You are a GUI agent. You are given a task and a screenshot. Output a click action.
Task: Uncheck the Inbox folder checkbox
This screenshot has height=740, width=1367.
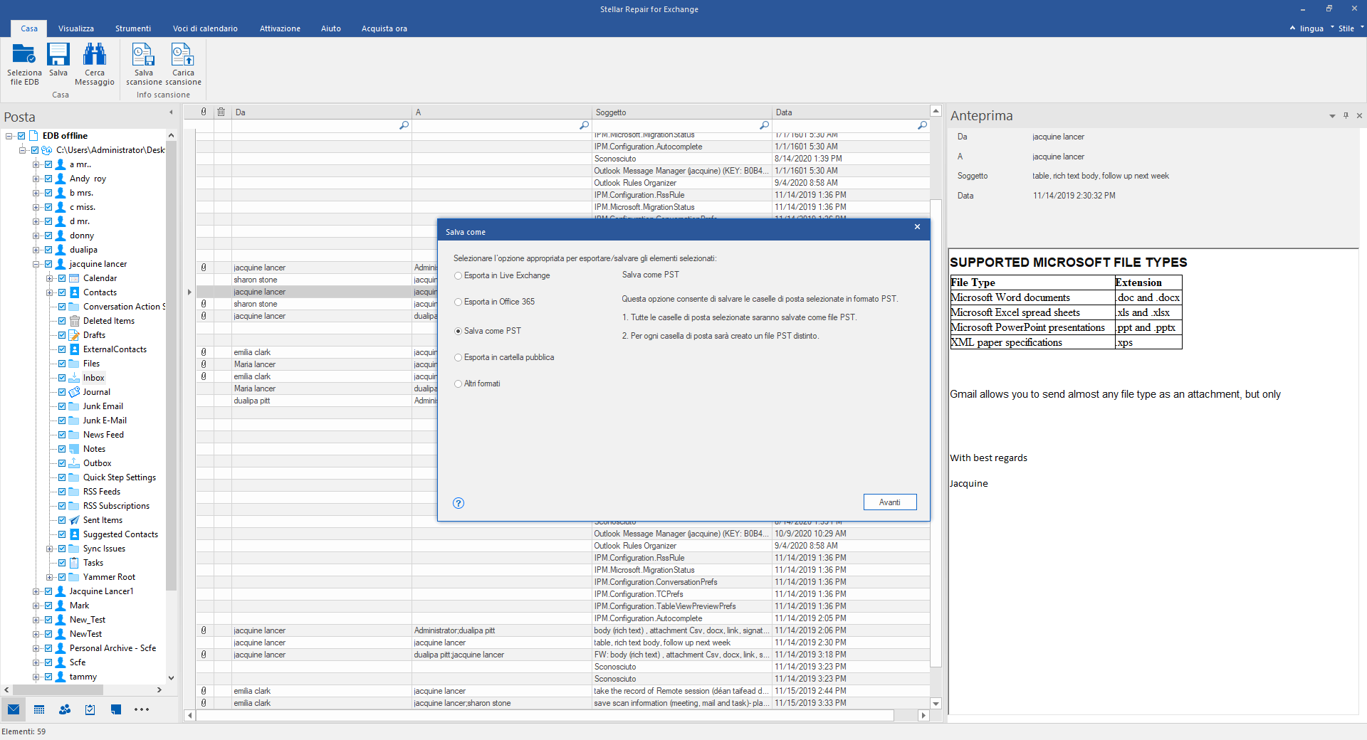[62, 378]
